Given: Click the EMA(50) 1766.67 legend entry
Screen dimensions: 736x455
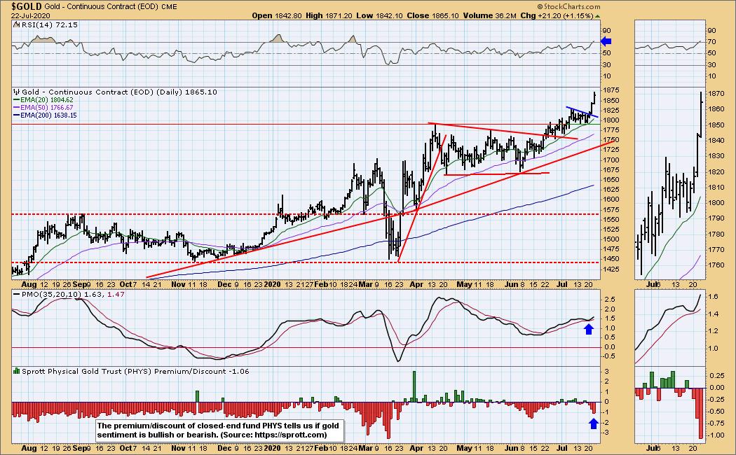Looking at the screenshot, I should 46,107.
